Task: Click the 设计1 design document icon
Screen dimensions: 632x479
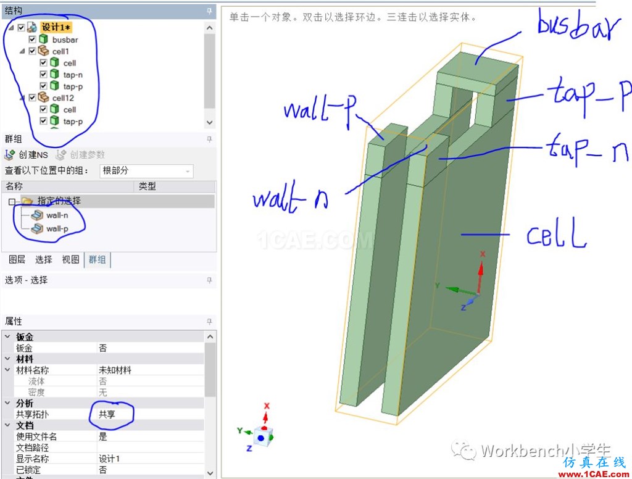Action: click(32, 28)
